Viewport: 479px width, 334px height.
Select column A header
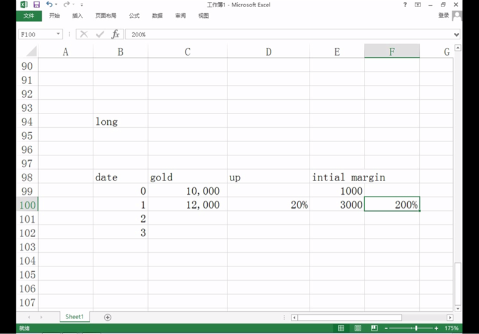coord(65,52)
